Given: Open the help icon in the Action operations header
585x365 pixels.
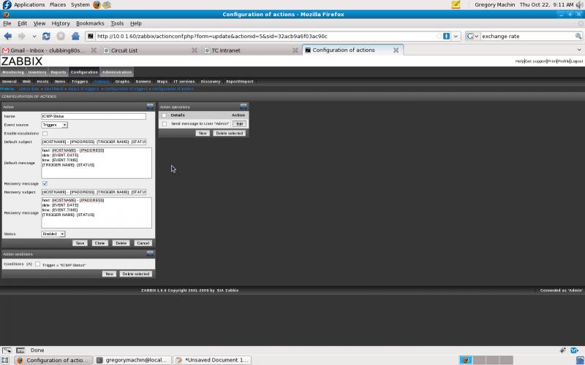Looking at the screenshot, I should [x=244, y=107].
